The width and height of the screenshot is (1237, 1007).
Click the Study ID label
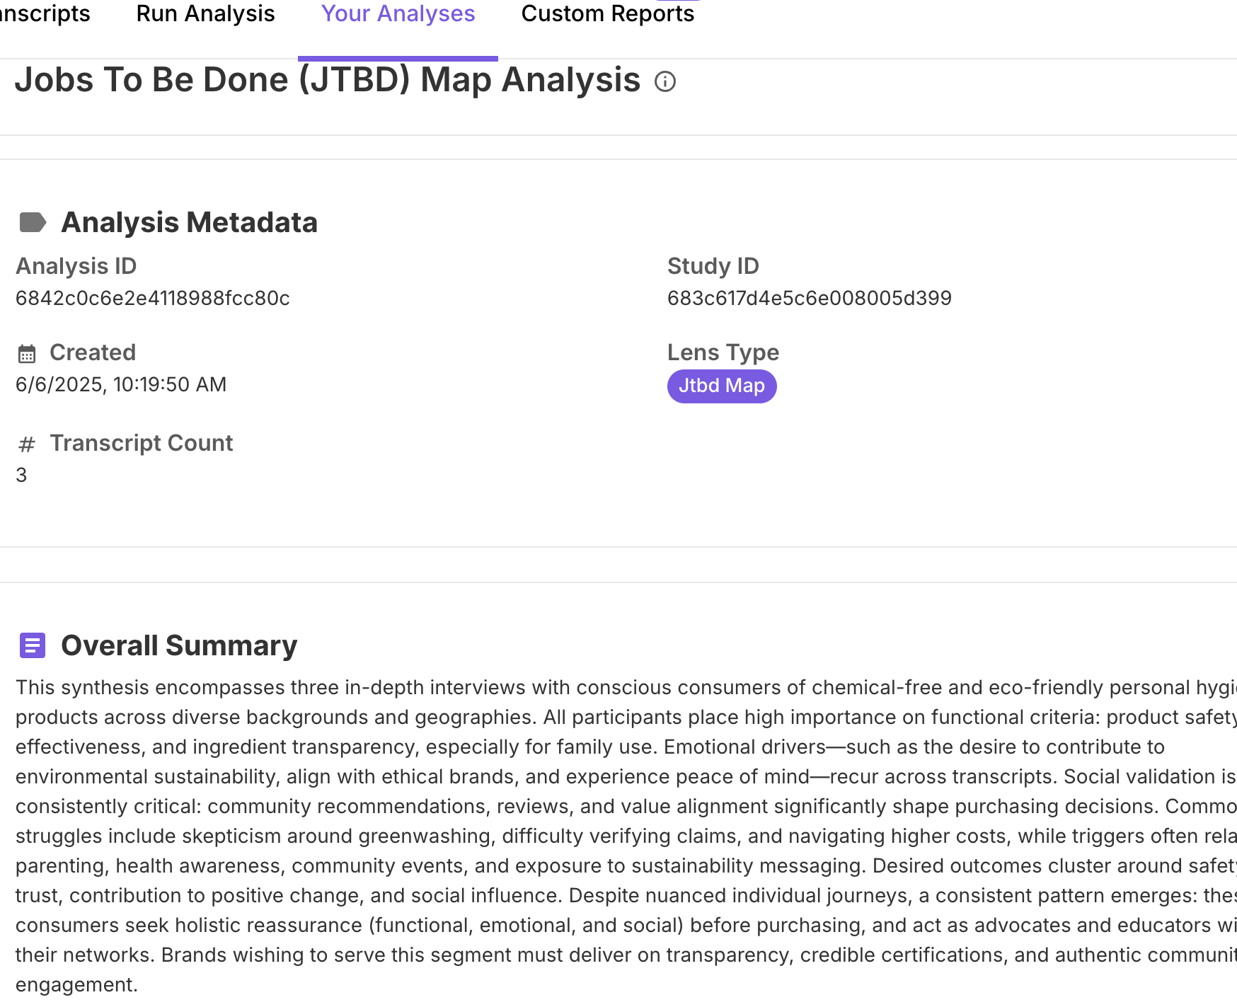pyautogui.click(x=713, y=266)
